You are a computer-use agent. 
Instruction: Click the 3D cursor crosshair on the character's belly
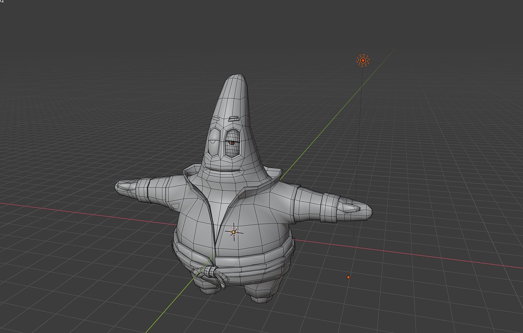[x=234, y=232]
